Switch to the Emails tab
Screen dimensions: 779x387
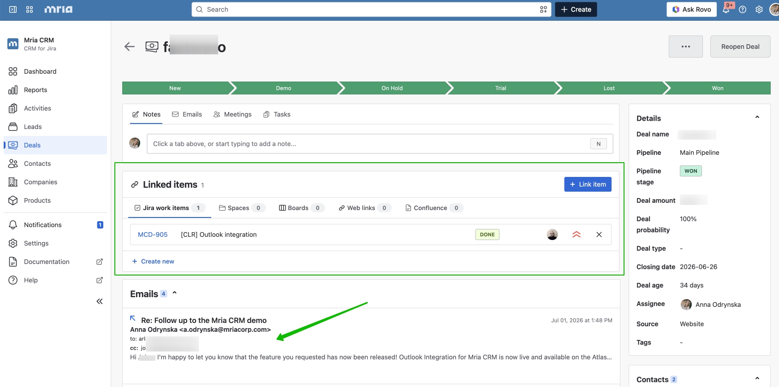point(187,114)
